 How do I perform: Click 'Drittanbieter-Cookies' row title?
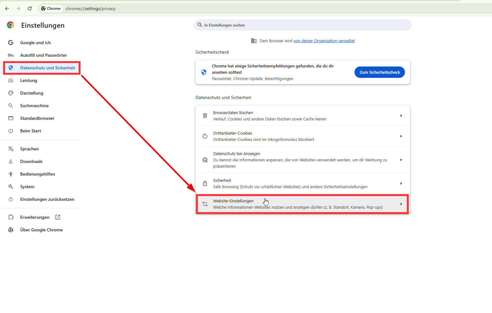[x=233, y=133]
